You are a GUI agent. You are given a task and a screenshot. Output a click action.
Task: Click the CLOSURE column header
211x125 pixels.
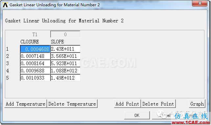pyautogui.click(x=30, y=42)
